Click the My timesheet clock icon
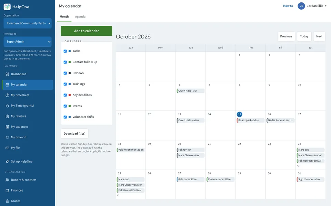 [x=7, y=95]
